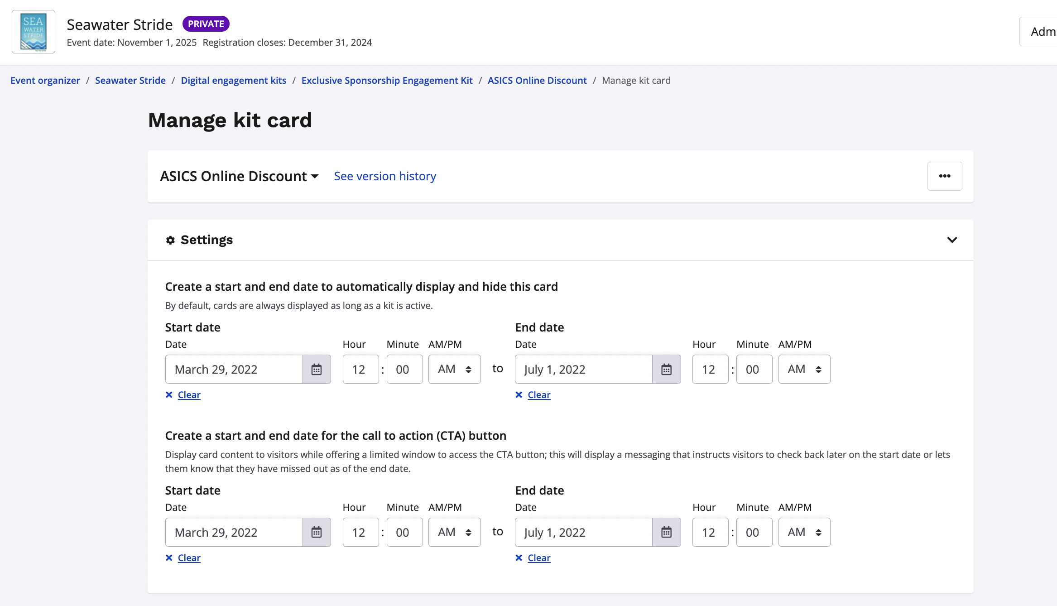Change CTA end date AM/PM selector
The height and width of the screenshot is (606, 1057).
804,532
